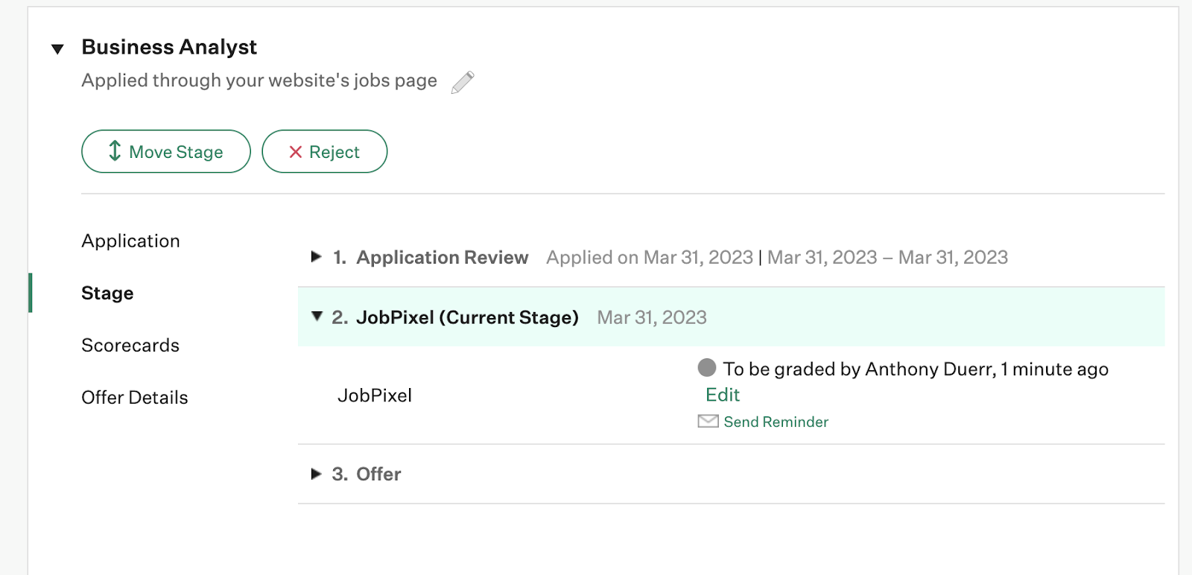Click the red X icon in Reject
This screenshot has height=575, width=1192.
[x=296, y=152]
